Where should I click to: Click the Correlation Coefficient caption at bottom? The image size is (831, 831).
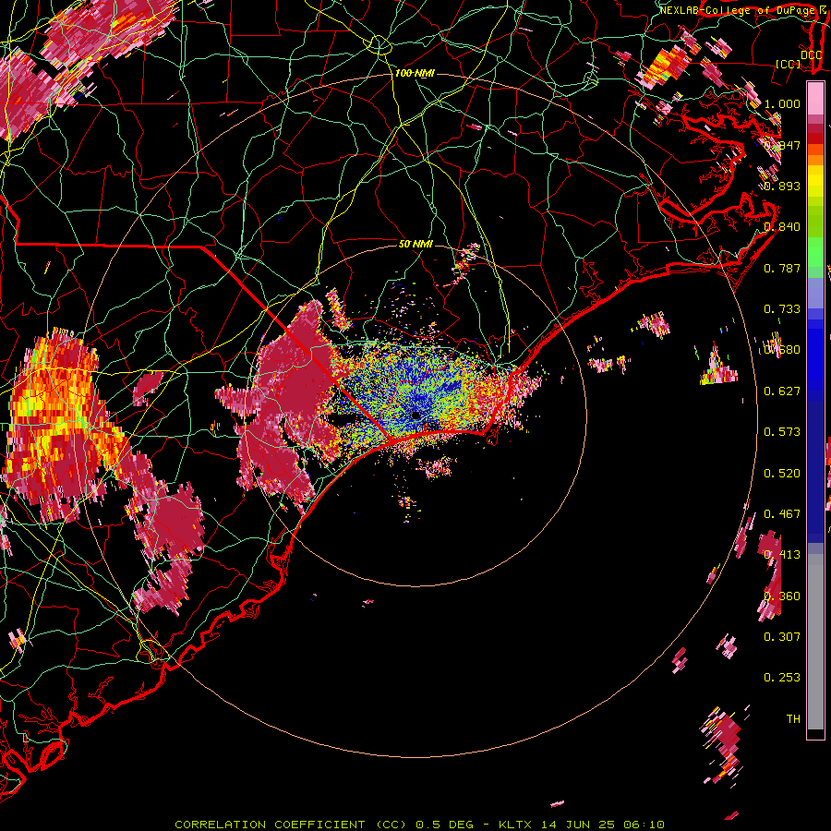[x=419, y=825]
